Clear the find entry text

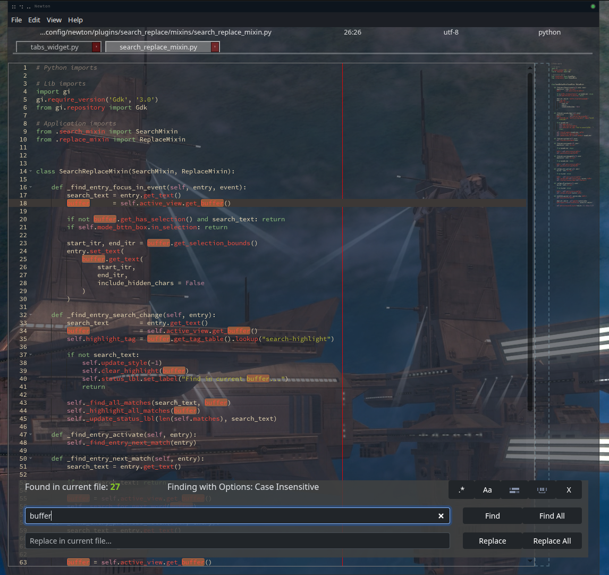click(441, 516)
